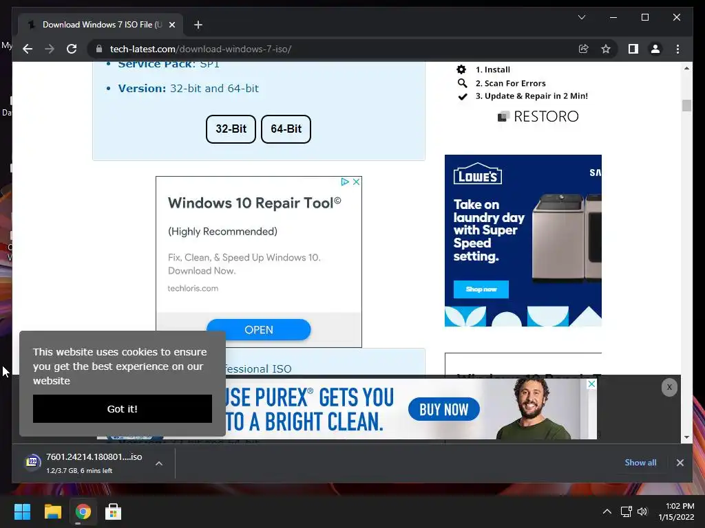Open network status icon in tray
705x528 pixels.
click(x=626, y=511)
